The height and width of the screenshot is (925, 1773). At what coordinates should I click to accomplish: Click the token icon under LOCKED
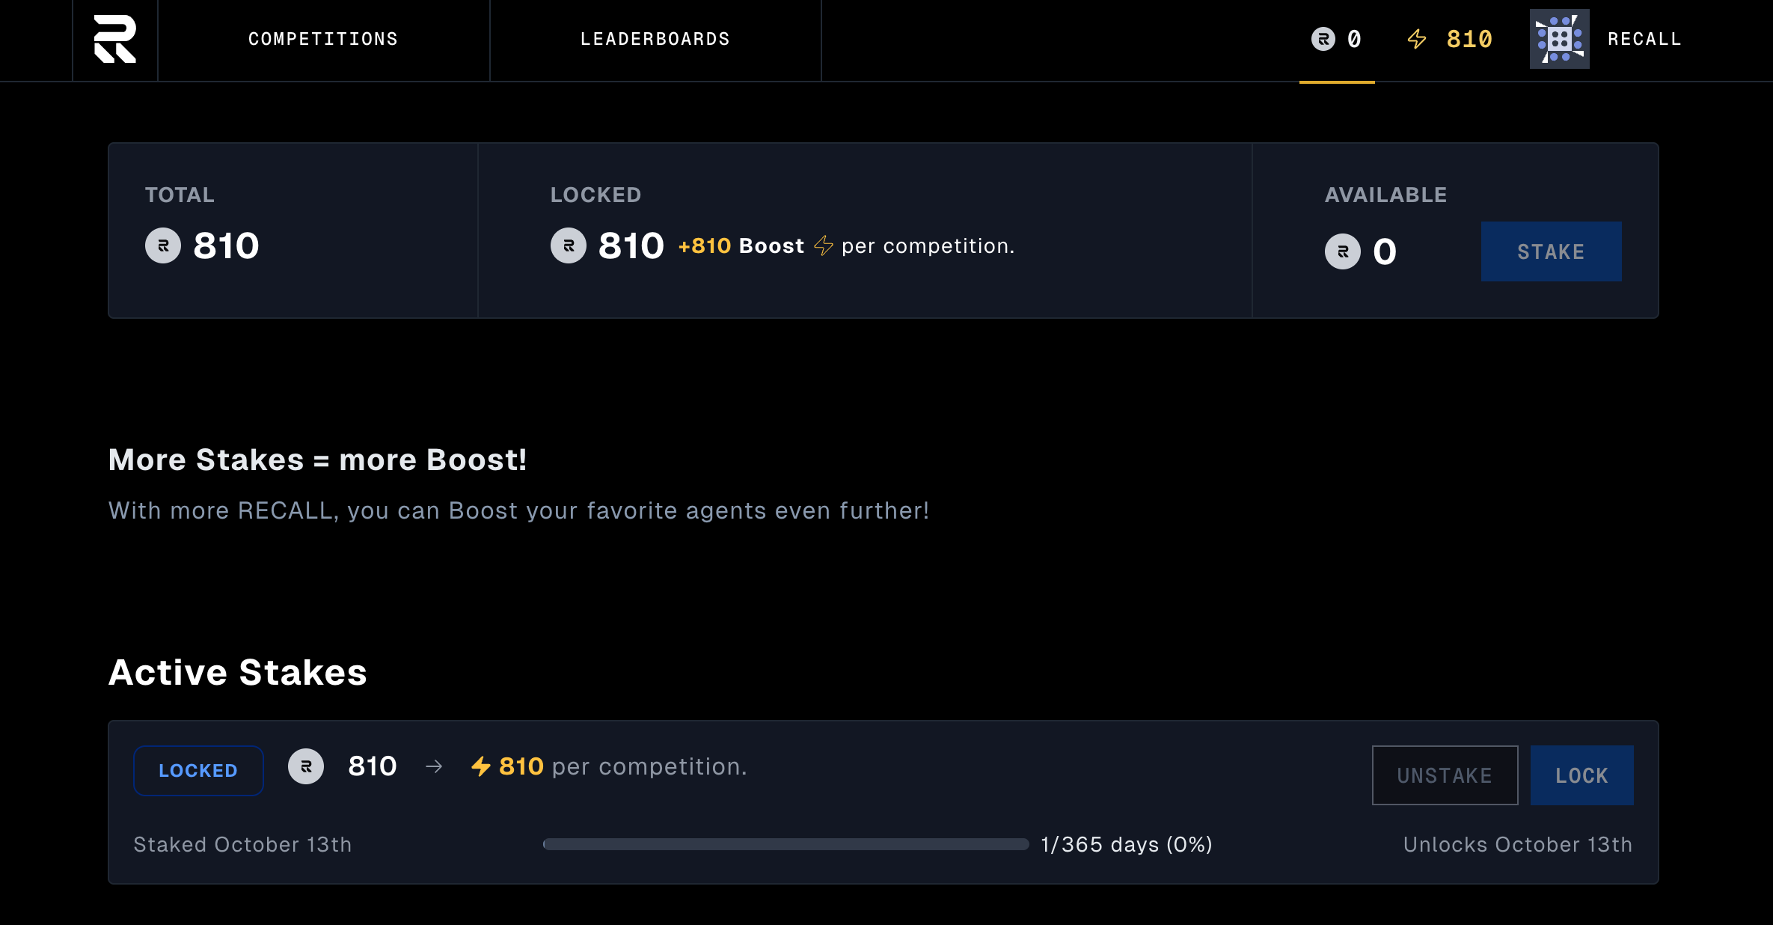click(x=569, y=245)
